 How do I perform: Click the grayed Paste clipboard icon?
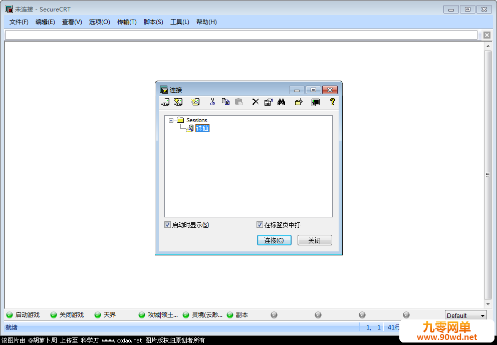tap(238, 102)
